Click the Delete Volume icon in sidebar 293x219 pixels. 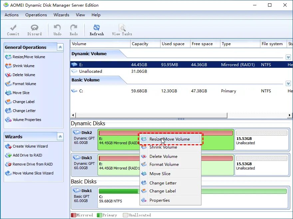[8, 75]
